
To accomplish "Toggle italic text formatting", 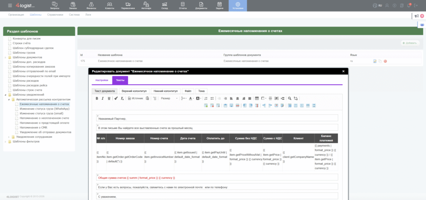I will (103, 98).
